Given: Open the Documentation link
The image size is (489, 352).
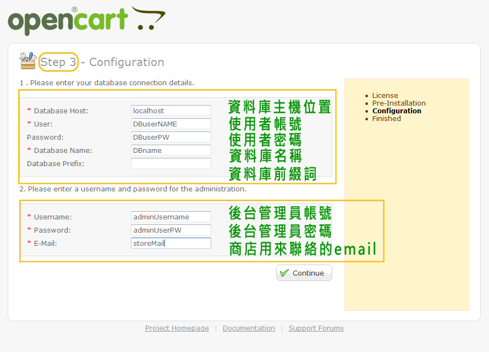Looking at the screenshot, I should point(249,328).
